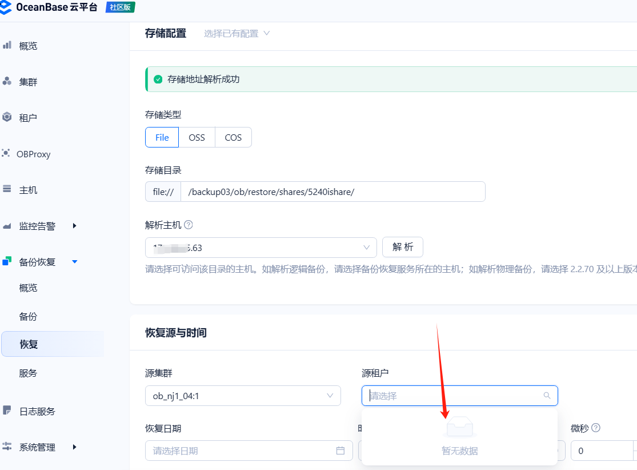Click the 社区版 badge
This screenshot has width=637, height=470.
coord(120,7)
